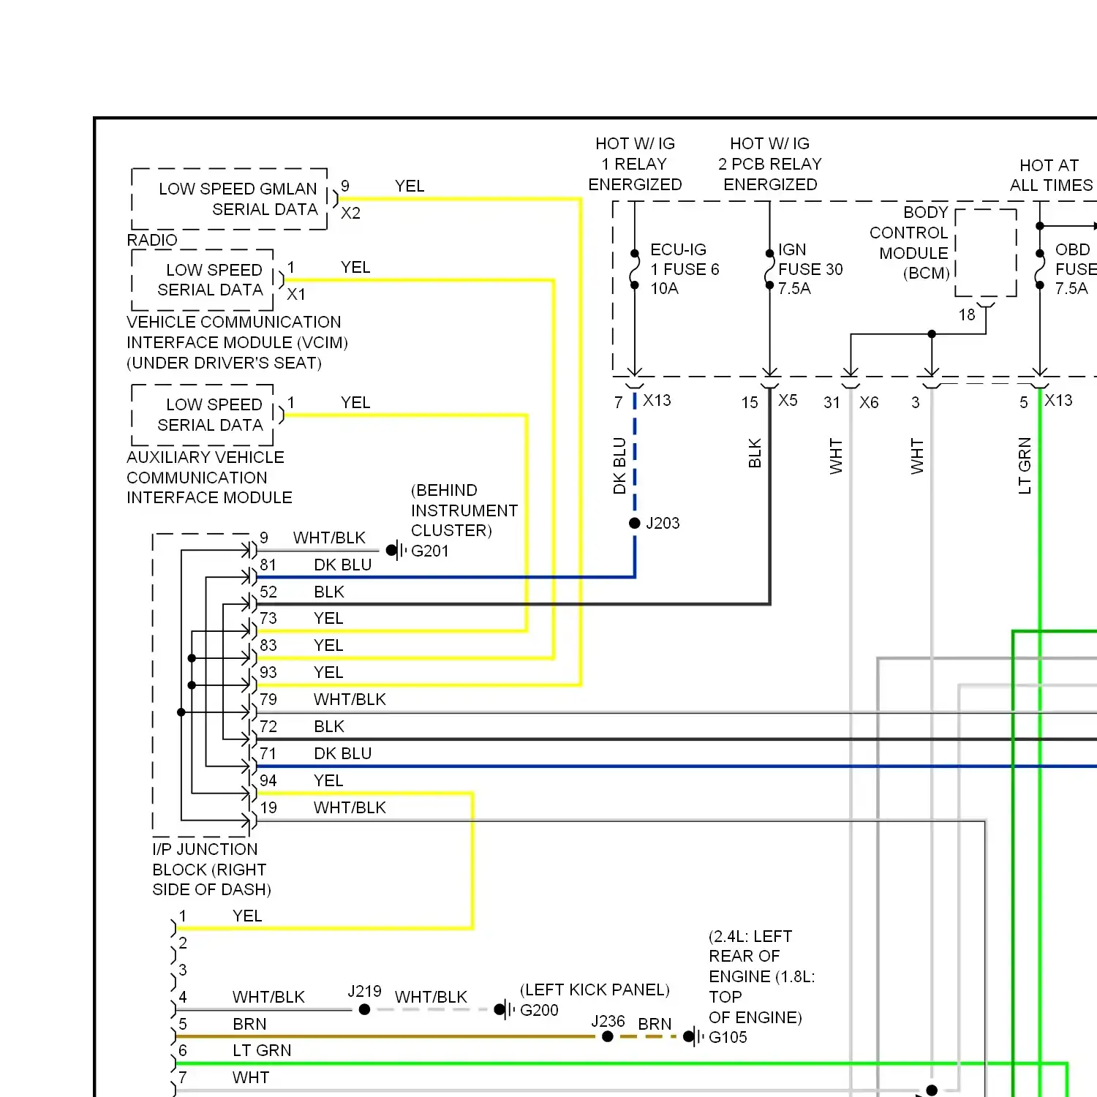Click vertical DK BLU wire label
This screenshot has width=1097, height=1097.
click(619, 466)
